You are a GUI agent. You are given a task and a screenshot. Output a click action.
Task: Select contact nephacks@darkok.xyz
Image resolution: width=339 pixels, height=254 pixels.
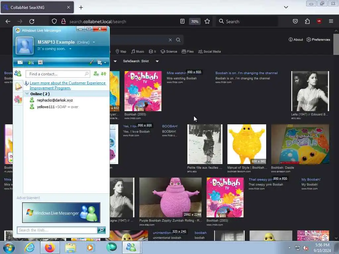(x=55, y=100)
